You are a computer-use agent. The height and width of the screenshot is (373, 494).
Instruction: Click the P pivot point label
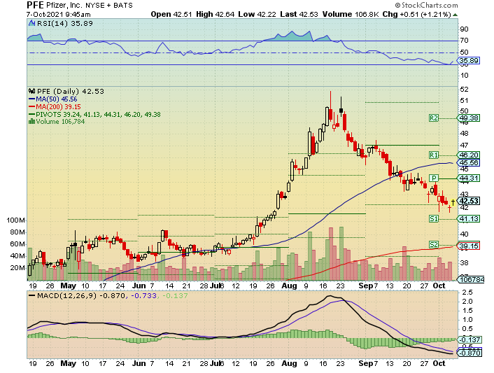coord(434,178)
